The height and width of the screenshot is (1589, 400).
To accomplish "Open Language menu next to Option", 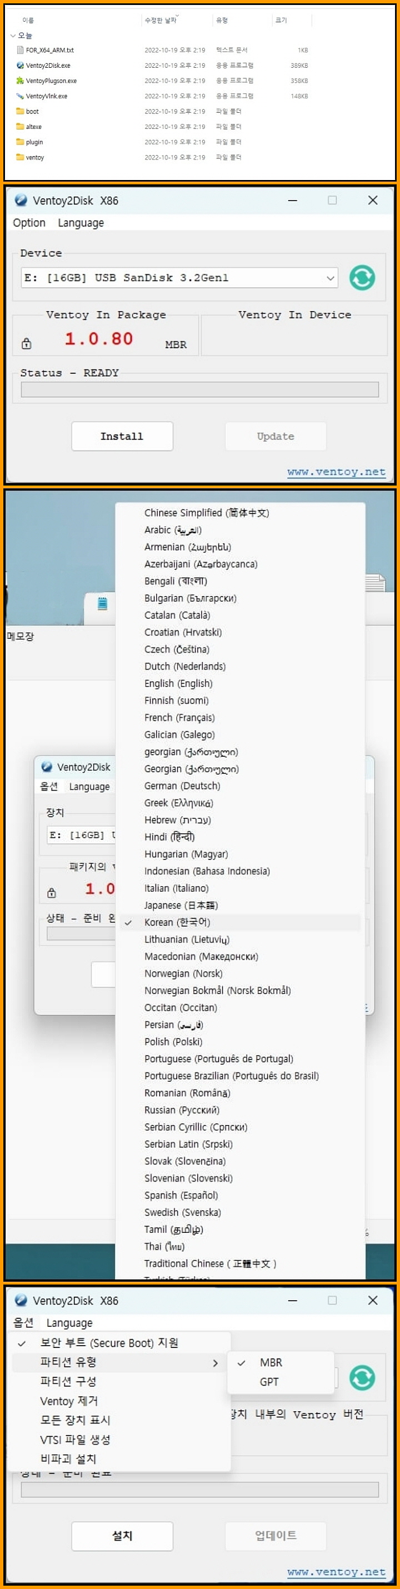I will (81, 223).
